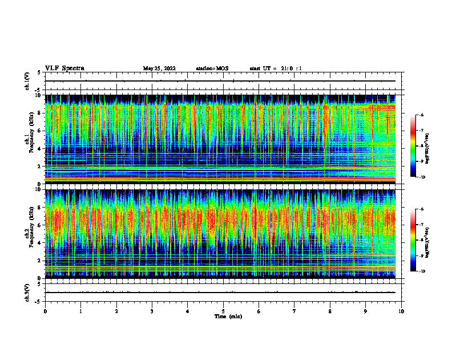Click the "8" kHz tick on ch.2 frequency axis
452x349 pixels.
point(39,208)
